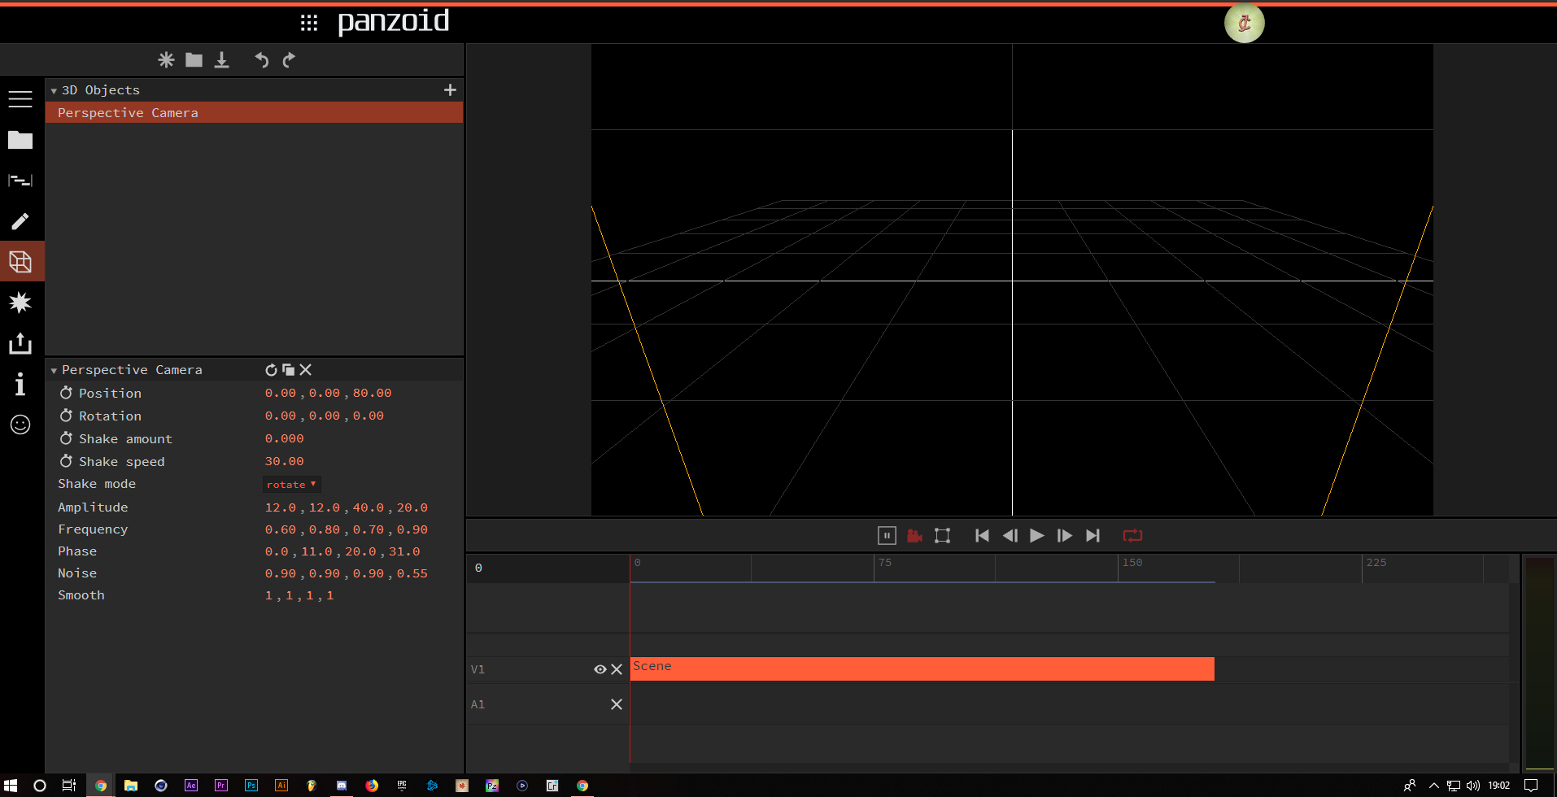Screen dimensions: 1557x797
Task: Open the apps grid menu beside logo
Action: pyautogui.click(x=309, y=23)
